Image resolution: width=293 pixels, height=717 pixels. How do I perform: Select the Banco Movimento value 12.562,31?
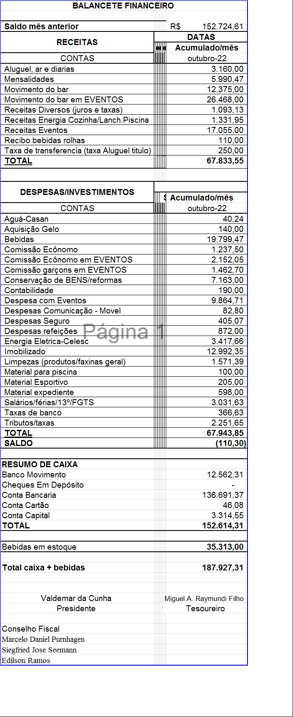point(225,474)
